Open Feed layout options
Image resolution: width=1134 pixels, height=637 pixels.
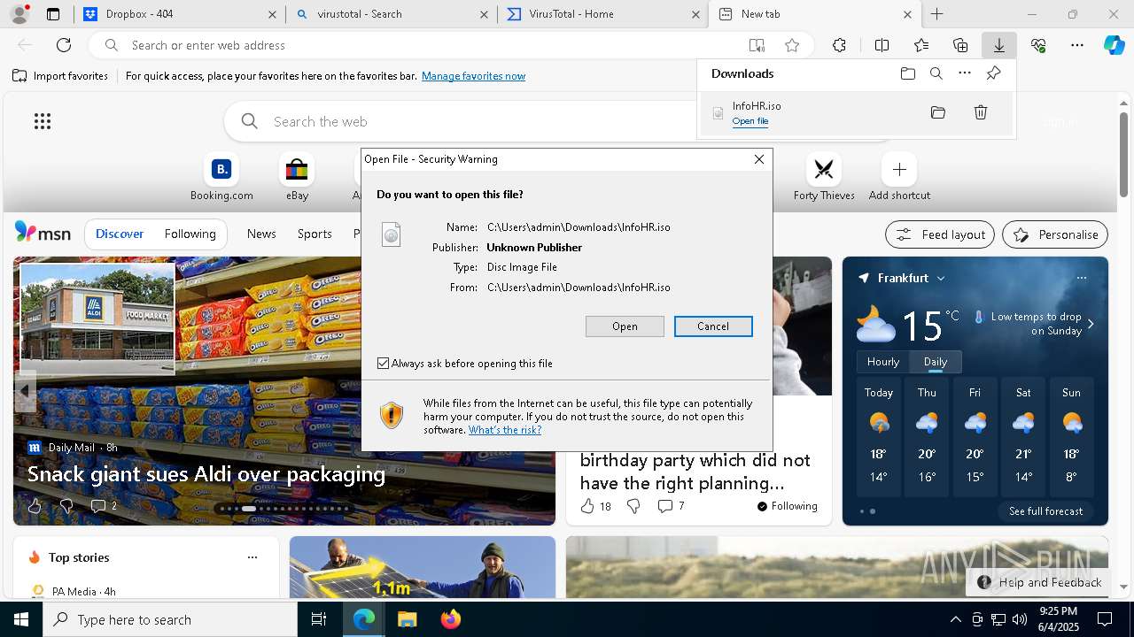click(940, 234)
